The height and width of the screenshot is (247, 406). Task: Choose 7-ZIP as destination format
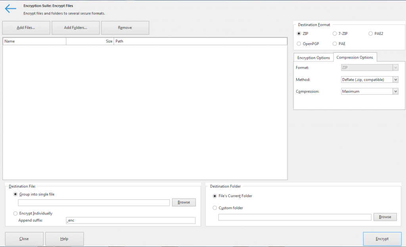coord(335,33)
